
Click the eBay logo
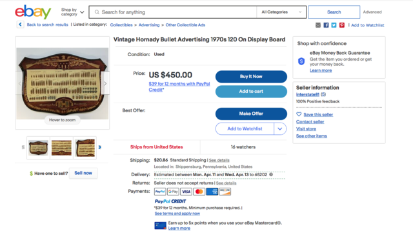33,12
